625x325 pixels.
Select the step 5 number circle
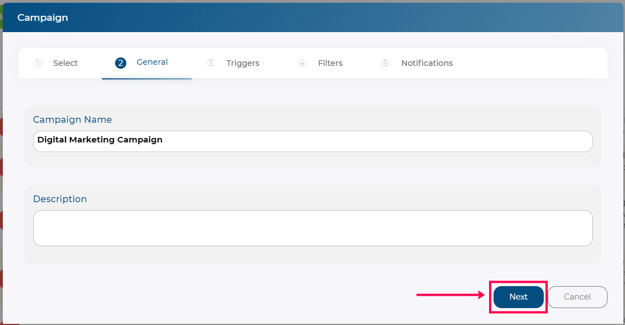(385, 63)
